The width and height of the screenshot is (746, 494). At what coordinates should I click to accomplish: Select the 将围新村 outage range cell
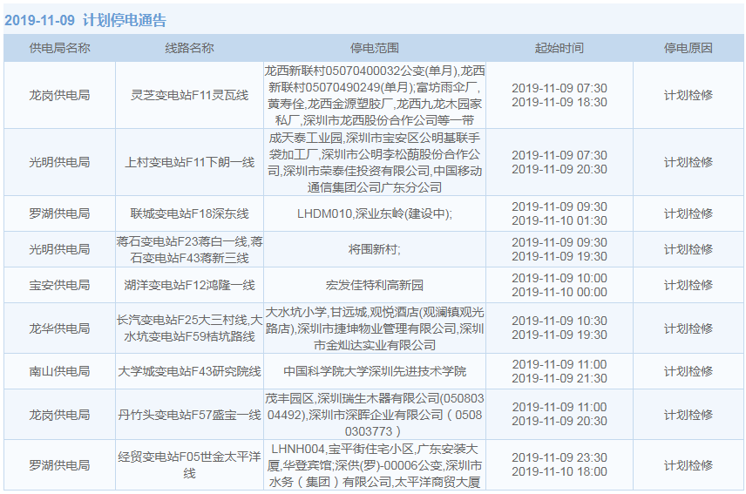coord(374,249)
